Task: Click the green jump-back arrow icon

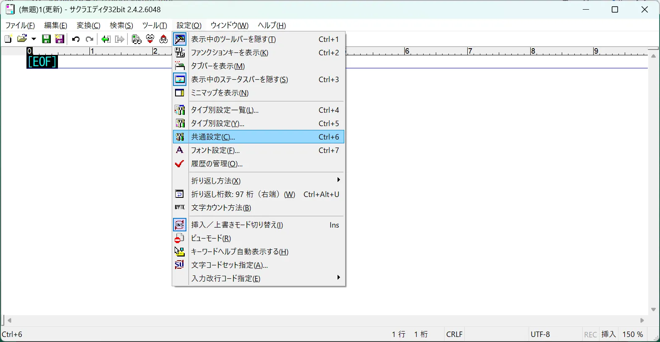Action: pos(106,39)
